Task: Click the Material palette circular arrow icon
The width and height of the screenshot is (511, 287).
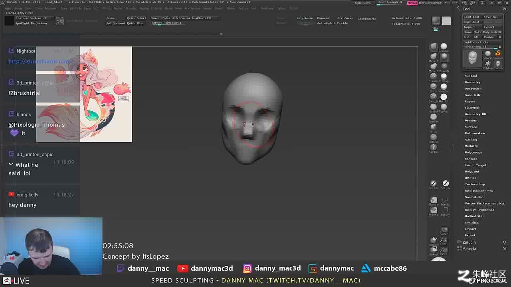Action: click(x=505, y=249)
